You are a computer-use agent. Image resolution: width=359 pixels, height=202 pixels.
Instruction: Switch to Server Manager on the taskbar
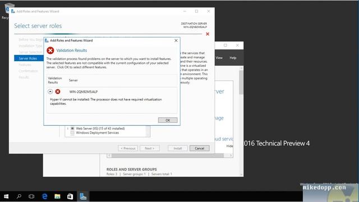click(83, 196)
